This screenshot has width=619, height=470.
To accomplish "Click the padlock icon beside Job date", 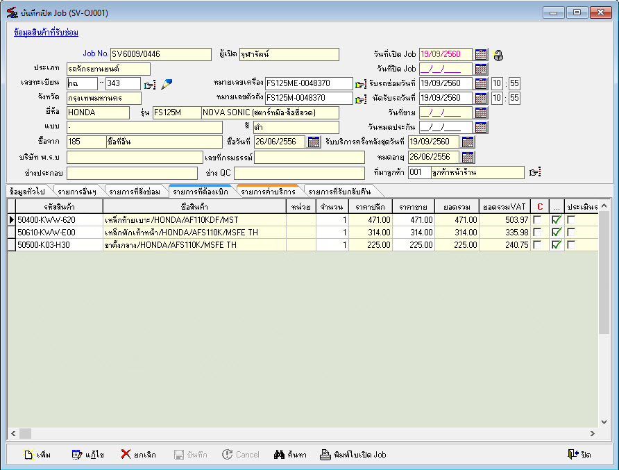I will [498, 56].
